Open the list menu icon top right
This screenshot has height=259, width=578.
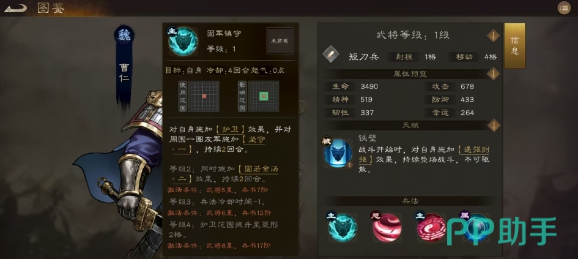[x=564, y=8]
